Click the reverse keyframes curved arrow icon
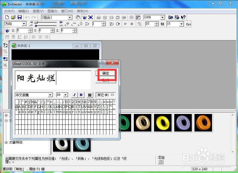 tap(87, 24)
